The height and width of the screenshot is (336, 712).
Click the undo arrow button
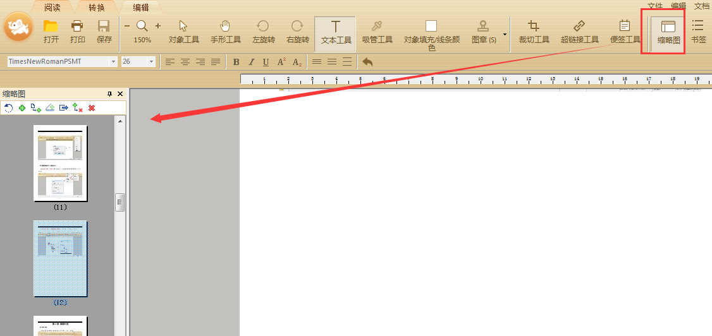coord(367,62)
